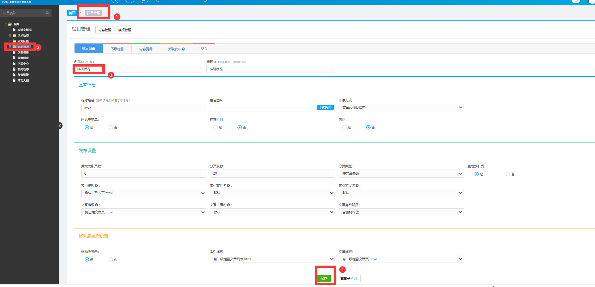Click the help icon next to 索引扩展名 label
The height and width of the screenshot is (287, 595).
click(357, 186)
